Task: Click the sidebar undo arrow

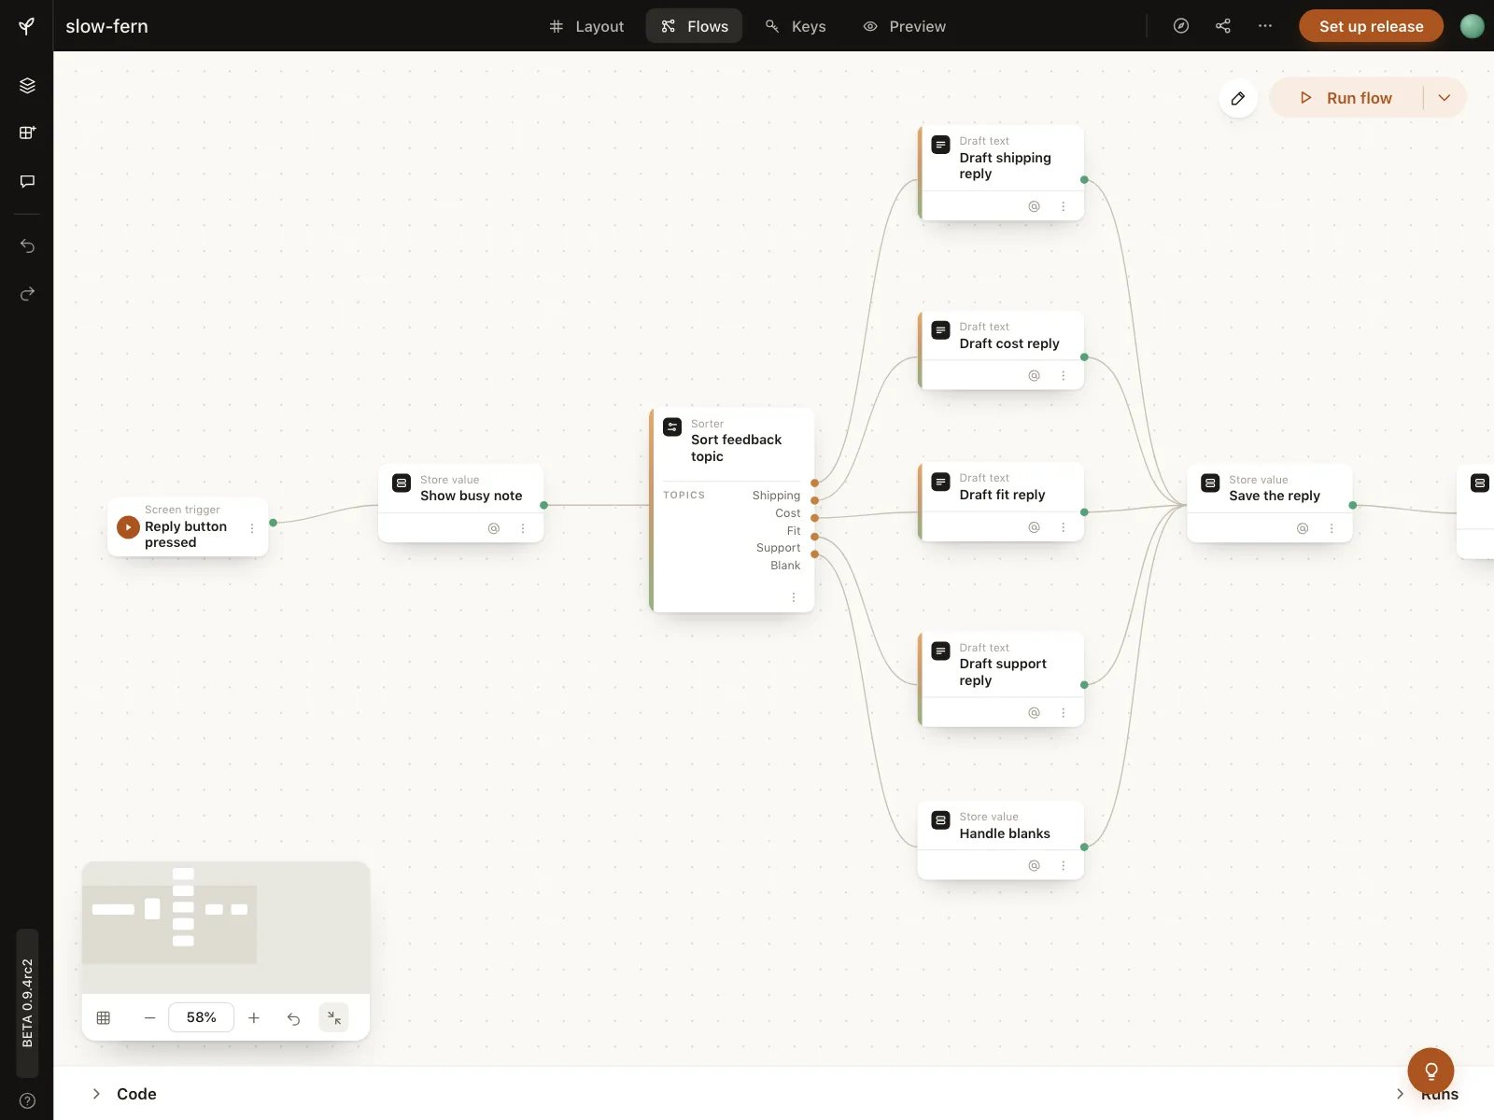Action: click(27, 246)
